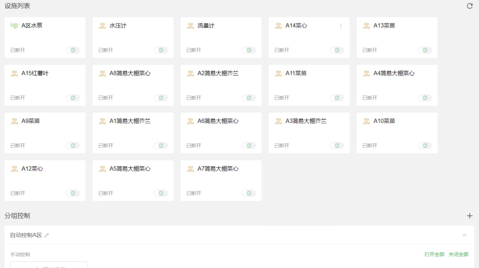Click the A15红薯叶 valve icon
The height and width of the screenshot is (268, 479).
click(x=14, y=74)
